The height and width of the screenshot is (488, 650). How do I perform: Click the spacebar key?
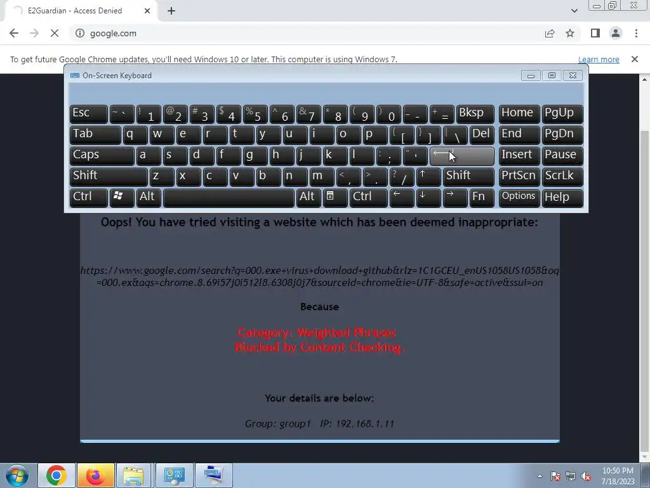pyautogui.click(x=229, y=198)
